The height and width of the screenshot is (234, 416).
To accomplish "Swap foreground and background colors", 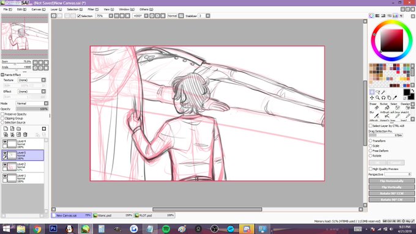I will pos(412,90).
